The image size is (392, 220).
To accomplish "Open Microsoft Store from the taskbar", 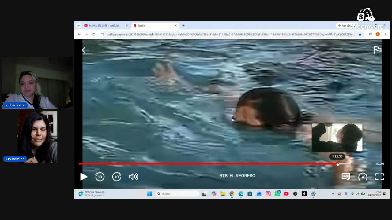I will 250,194.
